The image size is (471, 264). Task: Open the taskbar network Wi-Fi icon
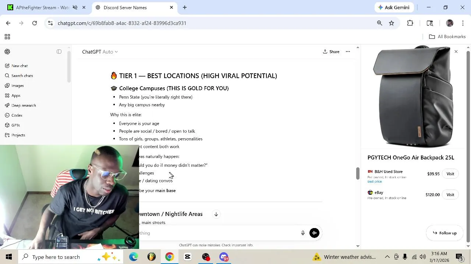point(414,257)
